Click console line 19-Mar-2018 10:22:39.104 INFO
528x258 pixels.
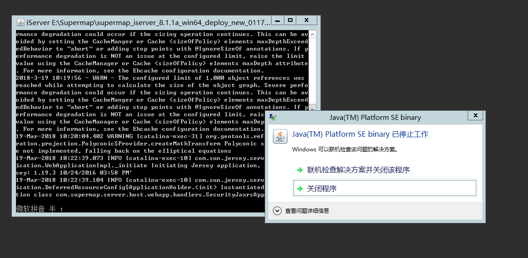pyautogui.click(x=140, y=180)
